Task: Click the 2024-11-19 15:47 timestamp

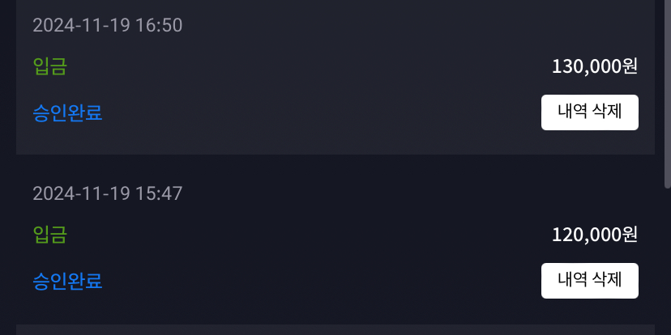Action: tap(108, 193)
